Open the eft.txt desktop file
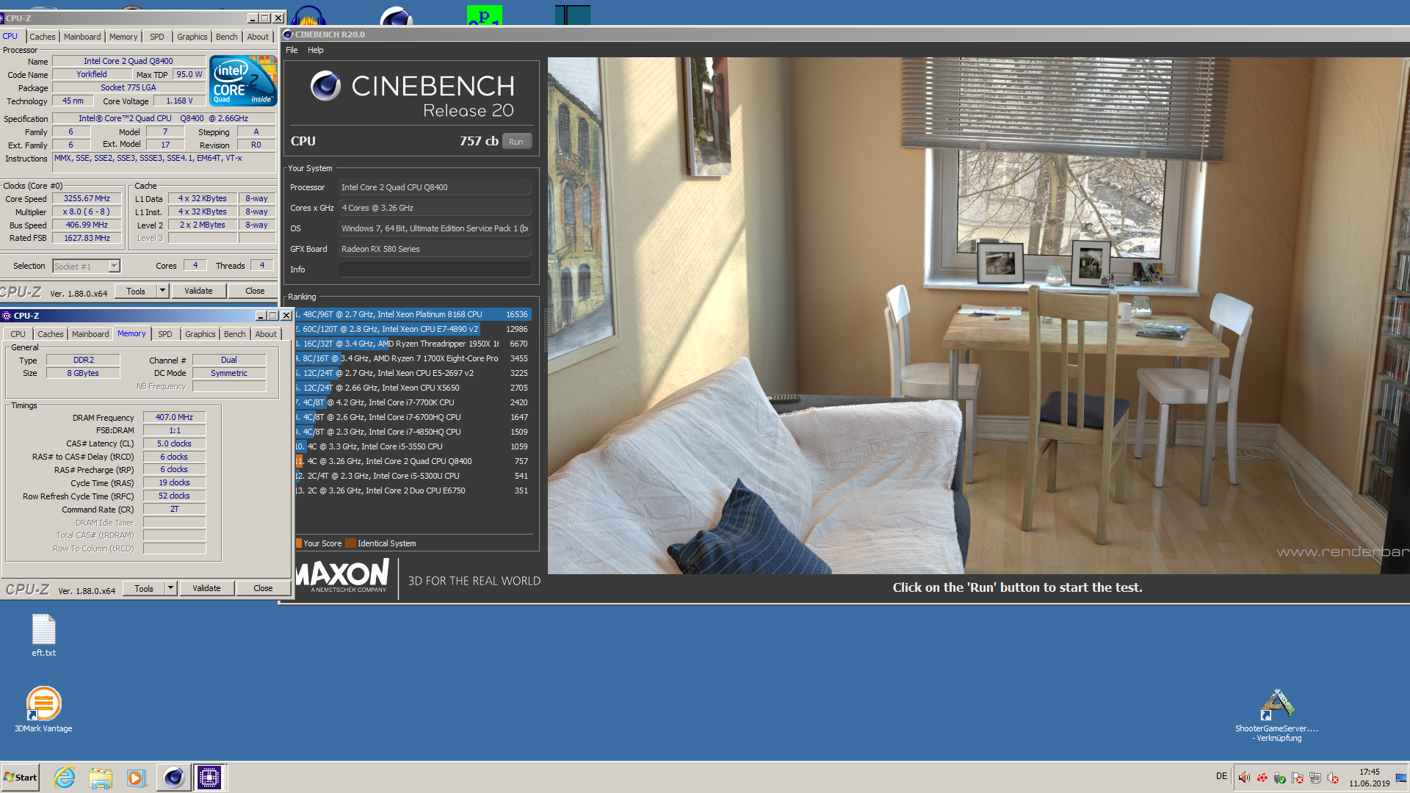 [x=43, y=635]
